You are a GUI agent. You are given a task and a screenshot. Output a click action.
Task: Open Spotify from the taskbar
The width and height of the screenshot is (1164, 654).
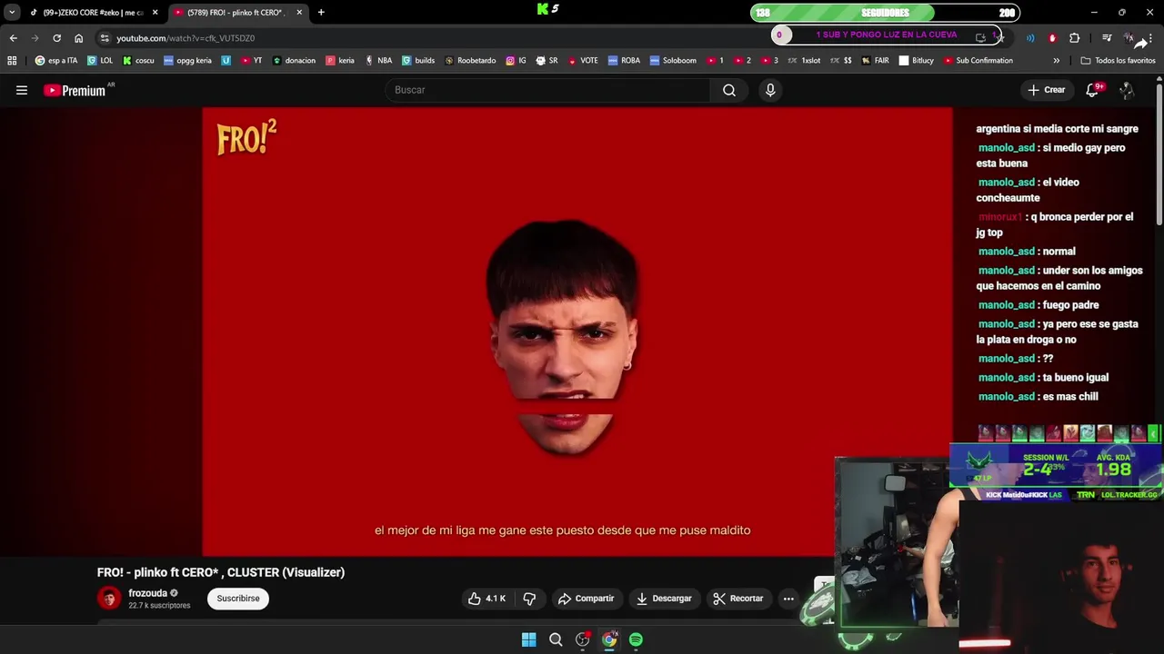pos(636,639)
